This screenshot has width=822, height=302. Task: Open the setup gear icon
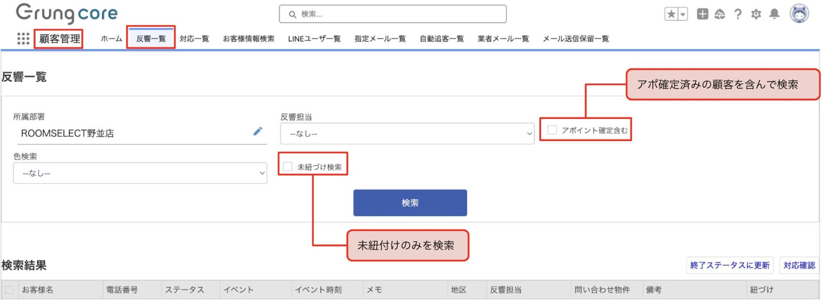coord(756,14)
